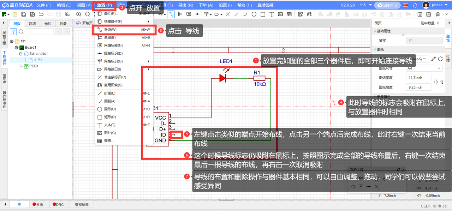Click the 直播答疑 link in menu bar
Image resolution: width=452 pixels, height=211 pixels.
(265, 5)
